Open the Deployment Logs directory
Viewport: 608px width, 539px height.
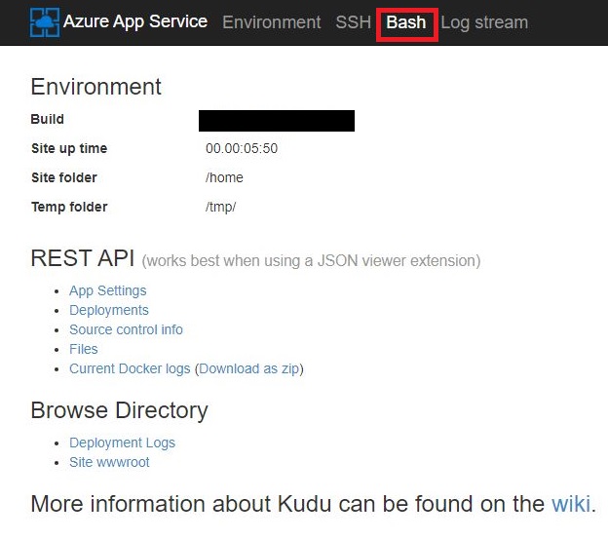[122, 443]
